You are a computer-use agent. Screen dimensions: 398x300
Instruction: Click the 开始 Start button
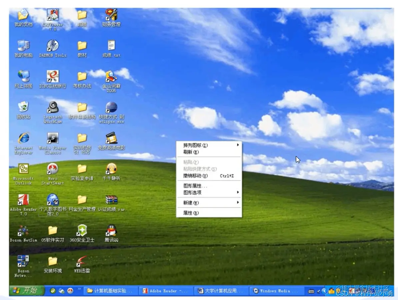point(27,290)
